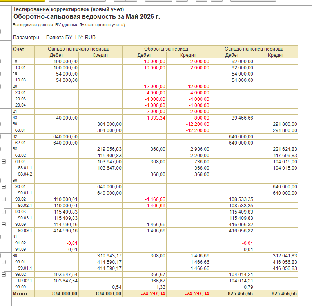Collapse the 90.01 account group
The height and width of the screenshot is (306, 312).
(x=4, y=186)
